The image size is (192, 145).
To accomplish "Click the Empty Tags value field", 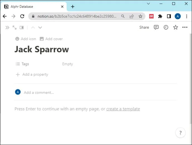I will 68,64.
